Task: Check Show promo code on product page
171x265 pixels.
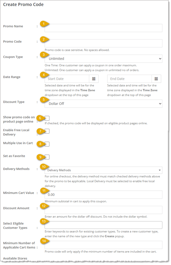Action: point(47,118)
